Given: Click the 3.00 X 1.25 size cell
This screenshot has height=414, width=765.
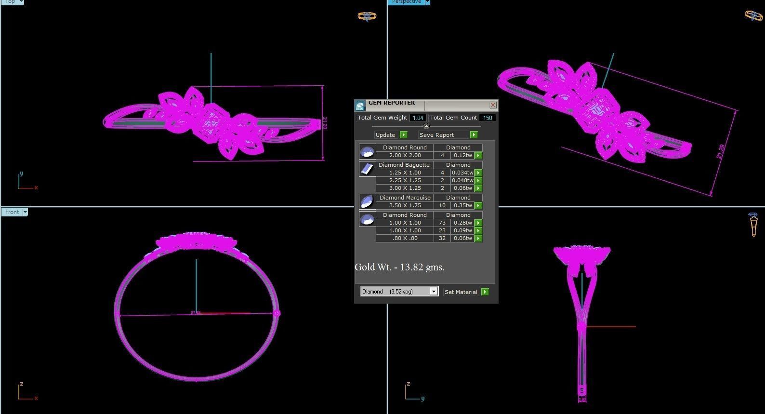Looking at the screenshot, I should point(405,188).
